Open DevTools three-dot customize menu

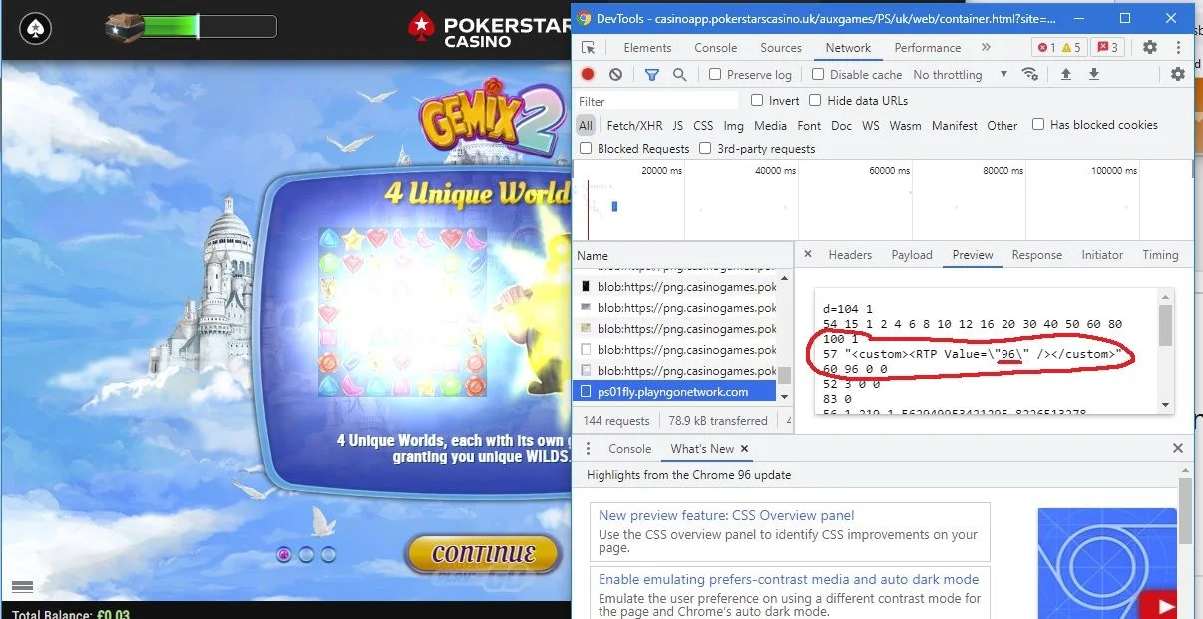(x=1177, y=47)
